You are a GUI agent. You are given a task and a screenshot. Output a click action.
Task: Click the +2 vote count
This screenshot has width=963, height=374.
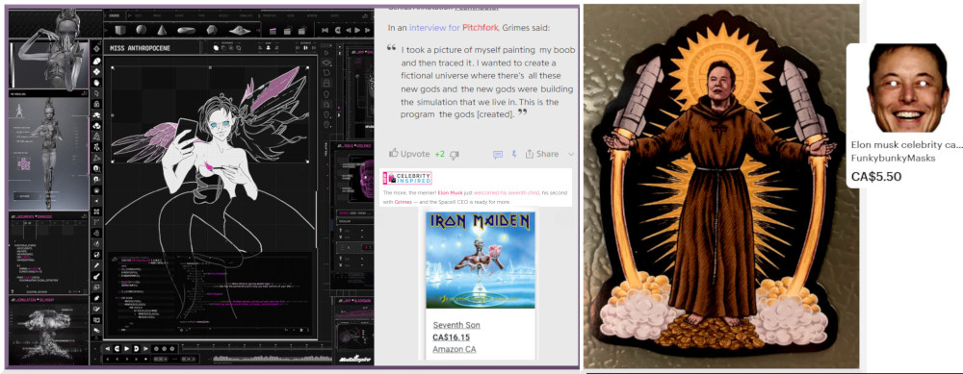439,154
